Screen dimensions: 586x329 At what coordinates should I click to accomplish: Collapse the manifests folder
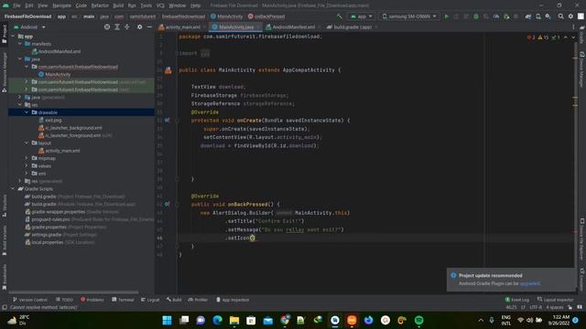coord(20,44)
